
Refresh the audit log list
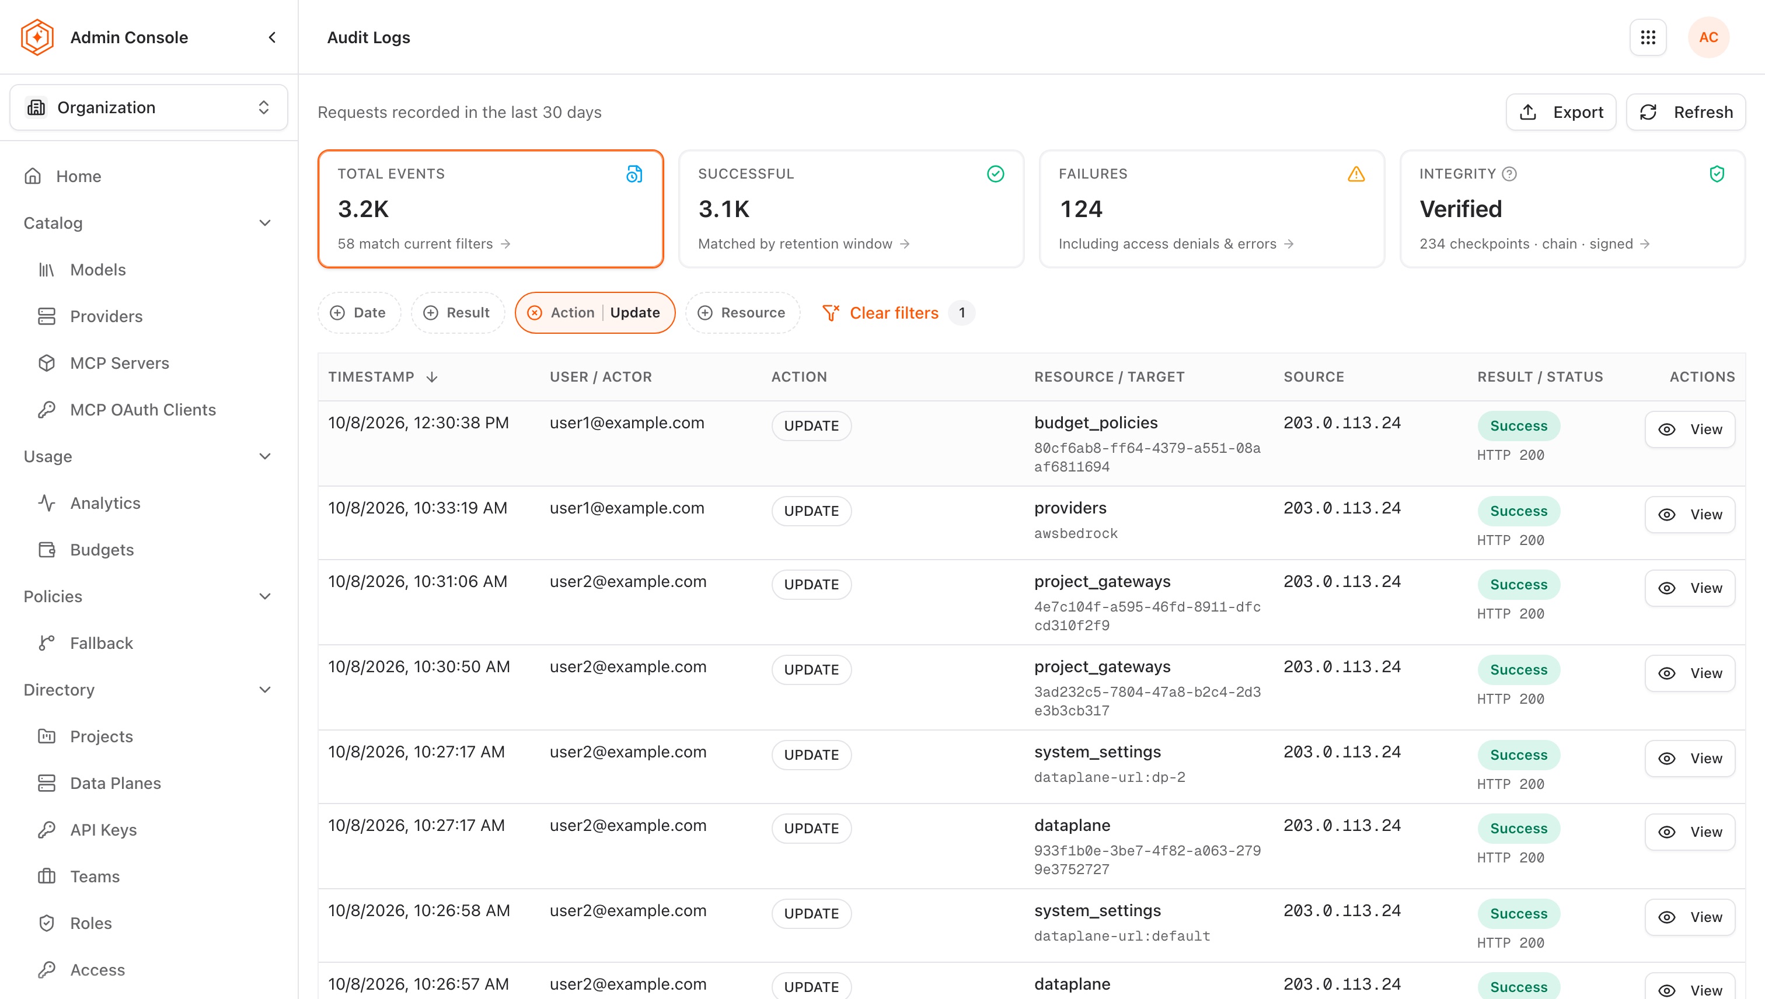pyautogui.click(x=1686, y=112)
